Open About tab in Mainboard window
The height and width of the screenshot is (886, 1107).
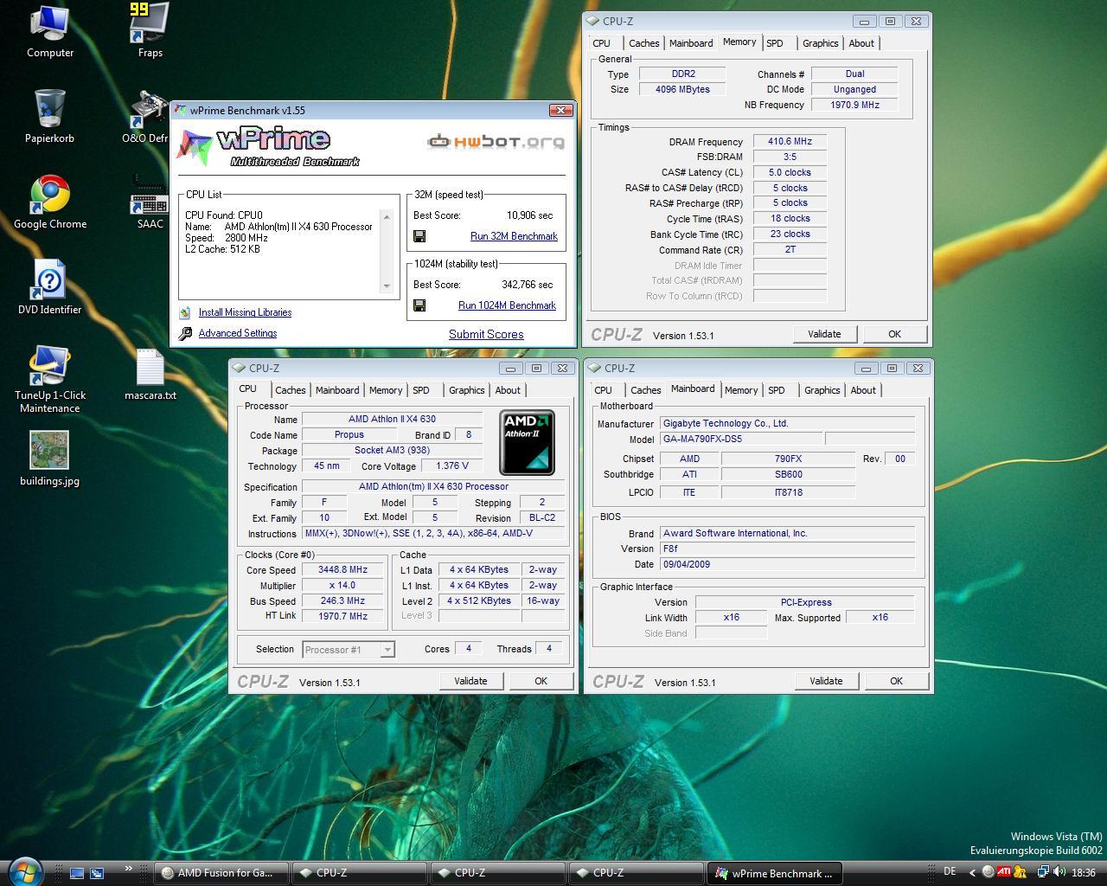click(x=863, y=390)
